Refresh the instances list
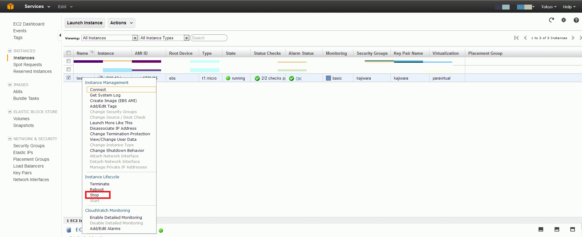The image size is (582, 237). [551, 20]
